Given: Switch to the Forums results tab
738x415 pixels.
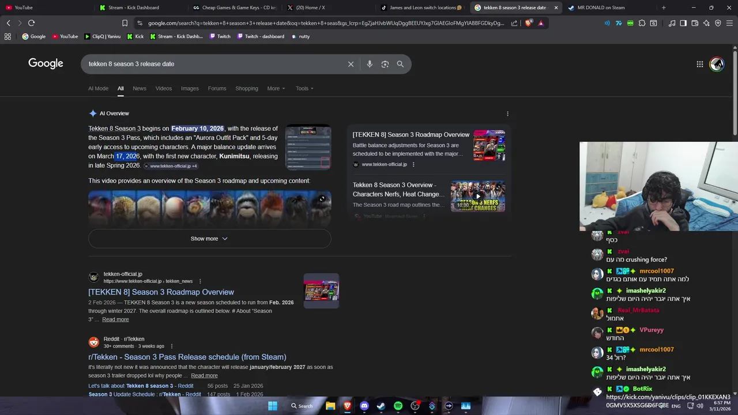Looking at the screenshot, I should 217,88.
